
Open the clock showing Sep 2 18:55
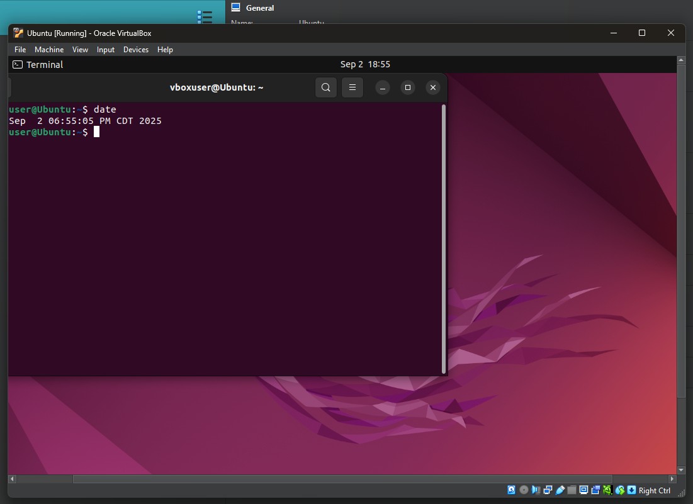click(x=365, y=64)
